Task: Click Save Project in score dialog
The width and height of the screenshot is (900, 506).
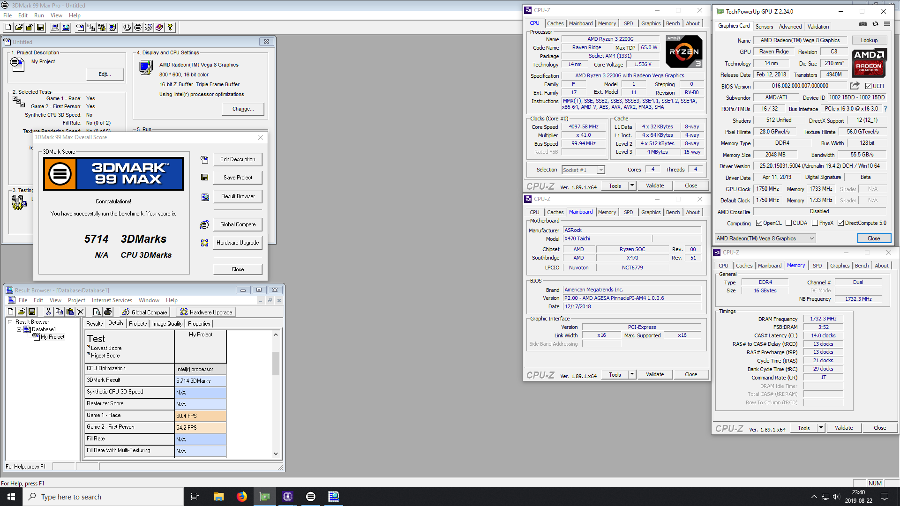Action: click(x=238, y=178)
